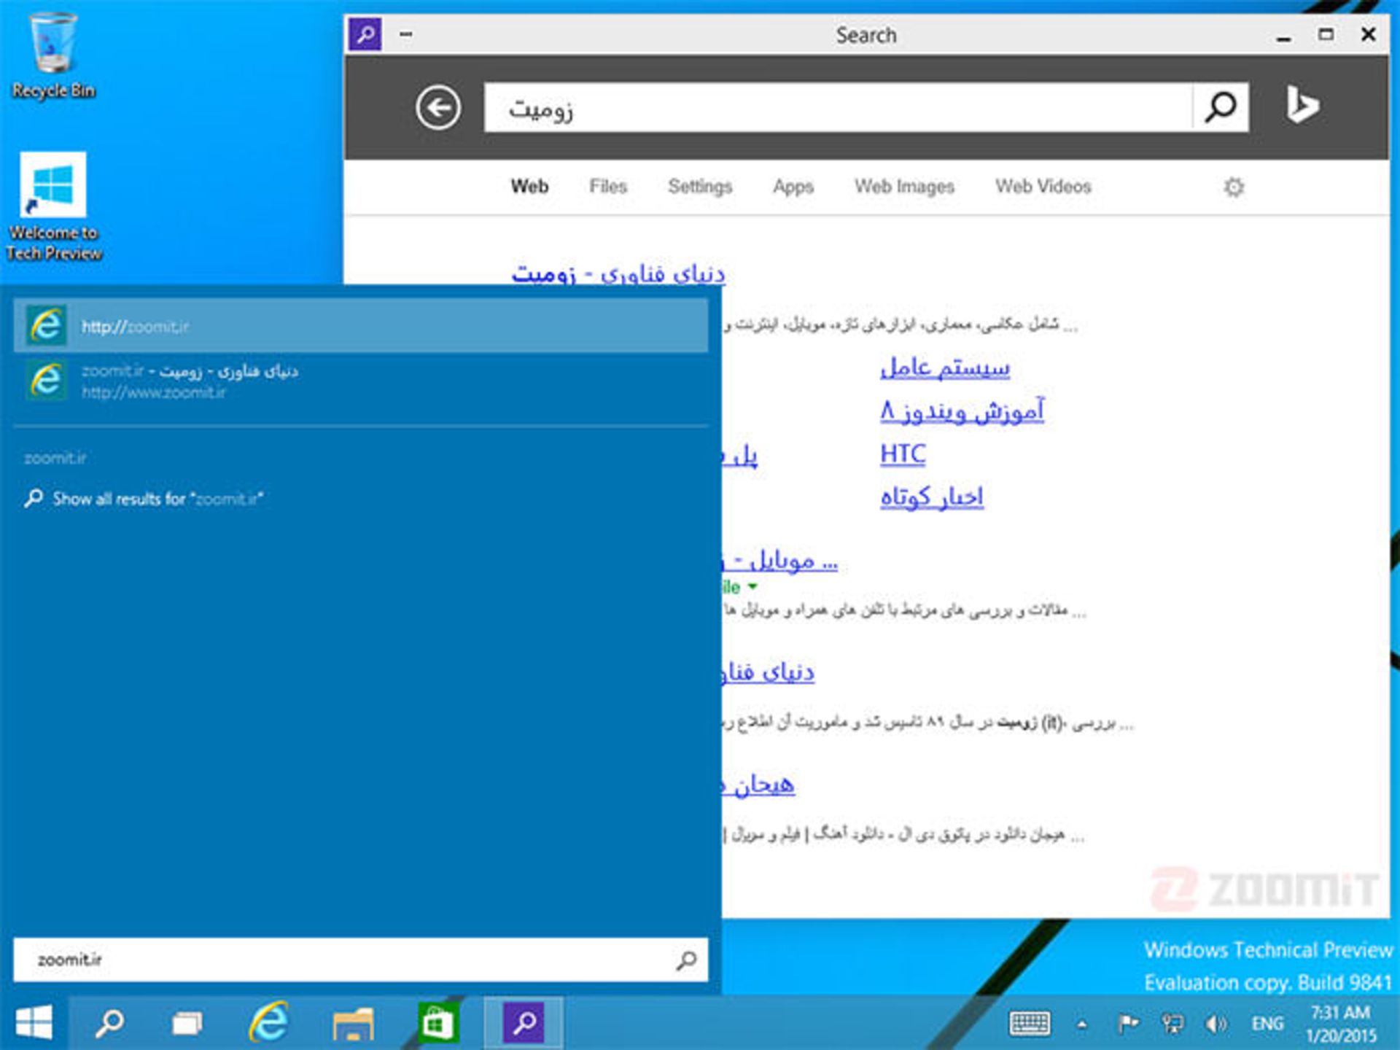Open search settings gear icon
The width and height of the screenshot is (1400, 1050).
coord(1233,187)
